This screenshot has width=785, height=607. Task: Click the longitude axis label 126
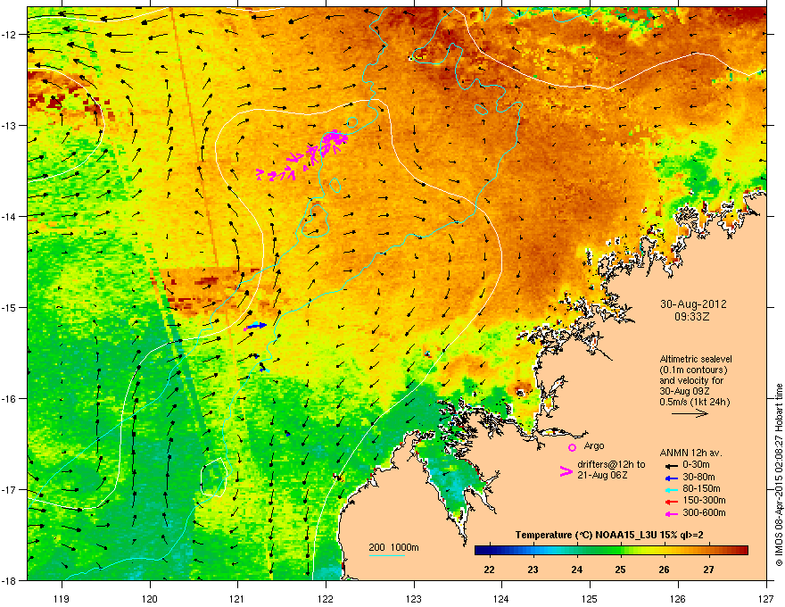[678, 598]
